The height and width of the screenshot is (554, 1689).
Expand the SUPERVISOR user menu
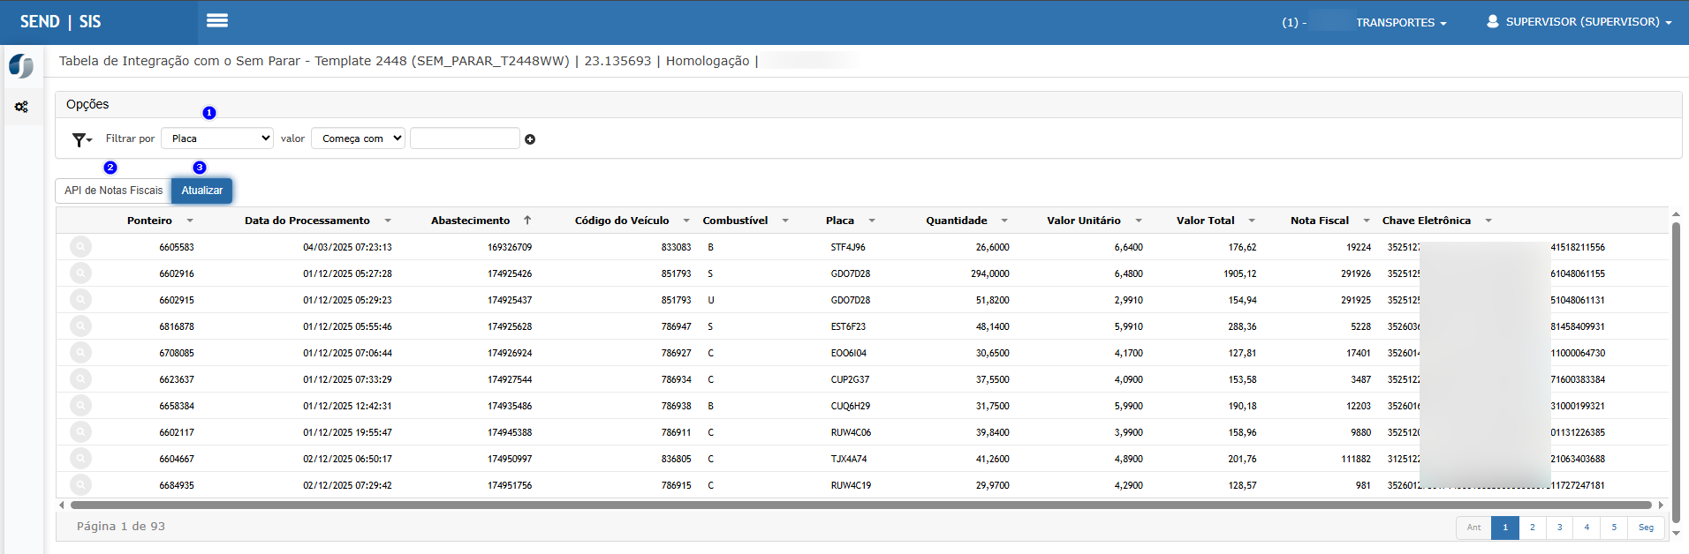click(1579, 22)
